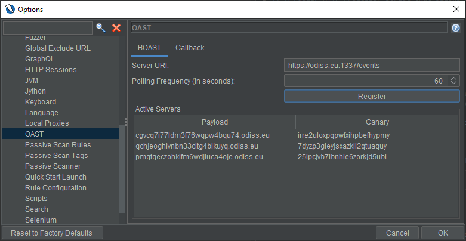Open the Local Proxies options
466x241 pixels.
click(47, 123)
